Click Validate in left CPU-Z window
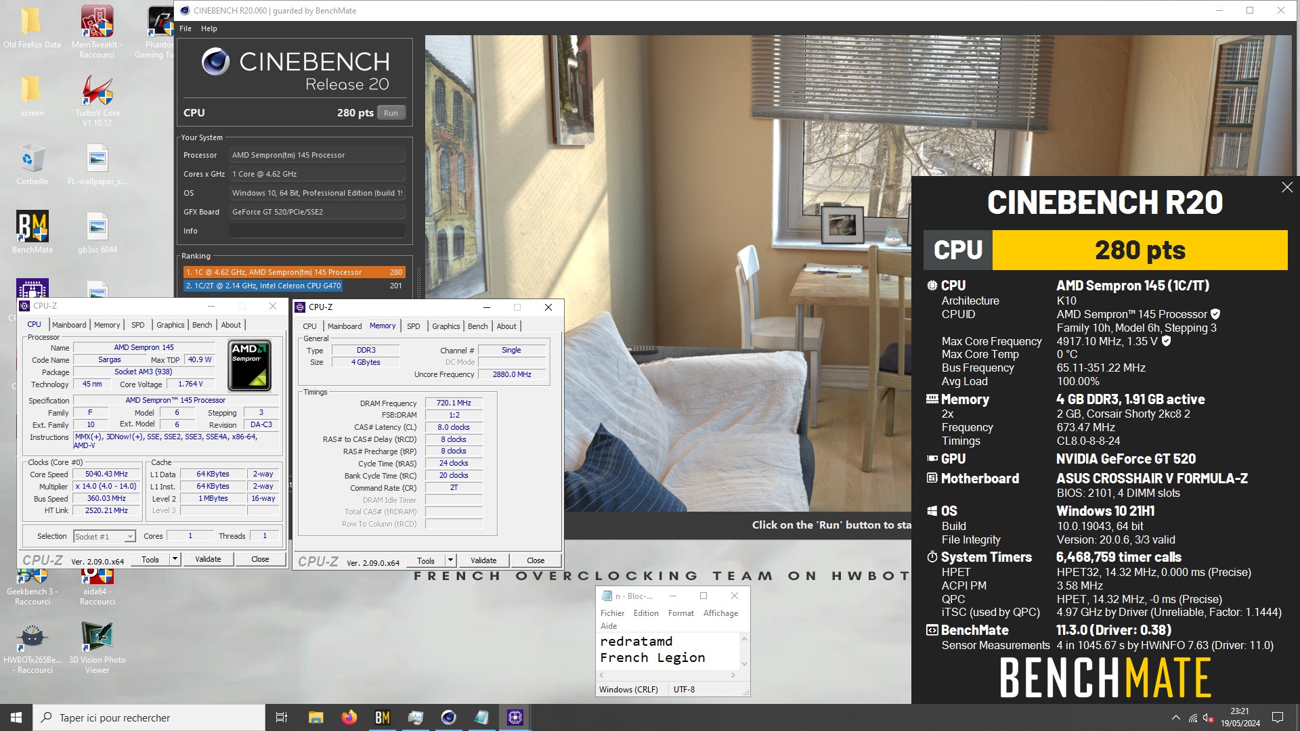This screenshot has width=1300, height=731. point(208,560)
